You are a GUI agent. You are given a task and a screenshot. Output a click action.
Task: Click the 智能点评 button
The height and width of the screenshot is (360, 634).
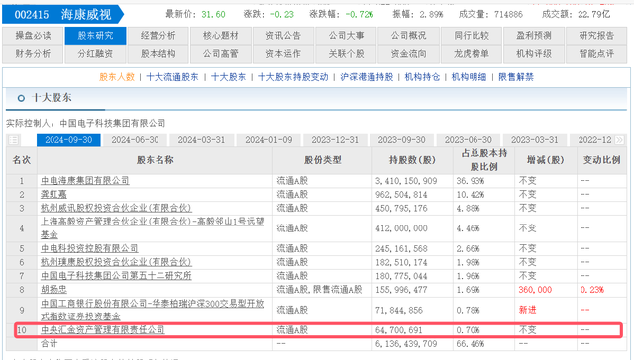(x=596, y=54)
